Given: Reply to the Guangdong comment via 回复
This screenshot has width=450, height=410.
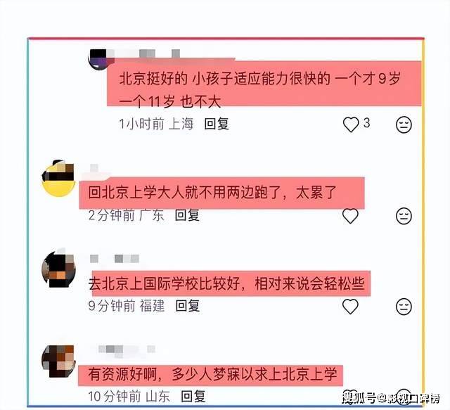Looking at the screenshot, I should pyautogui.click(x=187, y=215).
